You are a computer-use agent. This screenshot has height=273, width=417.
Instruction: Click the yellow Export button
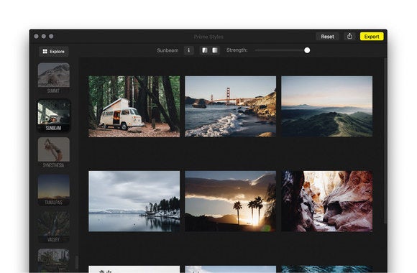372,37
